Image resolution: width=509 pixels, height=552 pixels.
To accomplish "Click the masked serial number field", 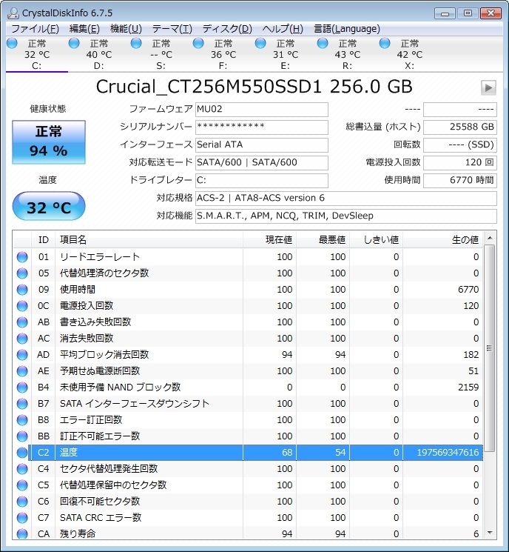I will [x=262, y=127].
